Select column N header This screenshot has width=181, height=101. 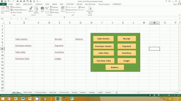(x=154, y=23)
